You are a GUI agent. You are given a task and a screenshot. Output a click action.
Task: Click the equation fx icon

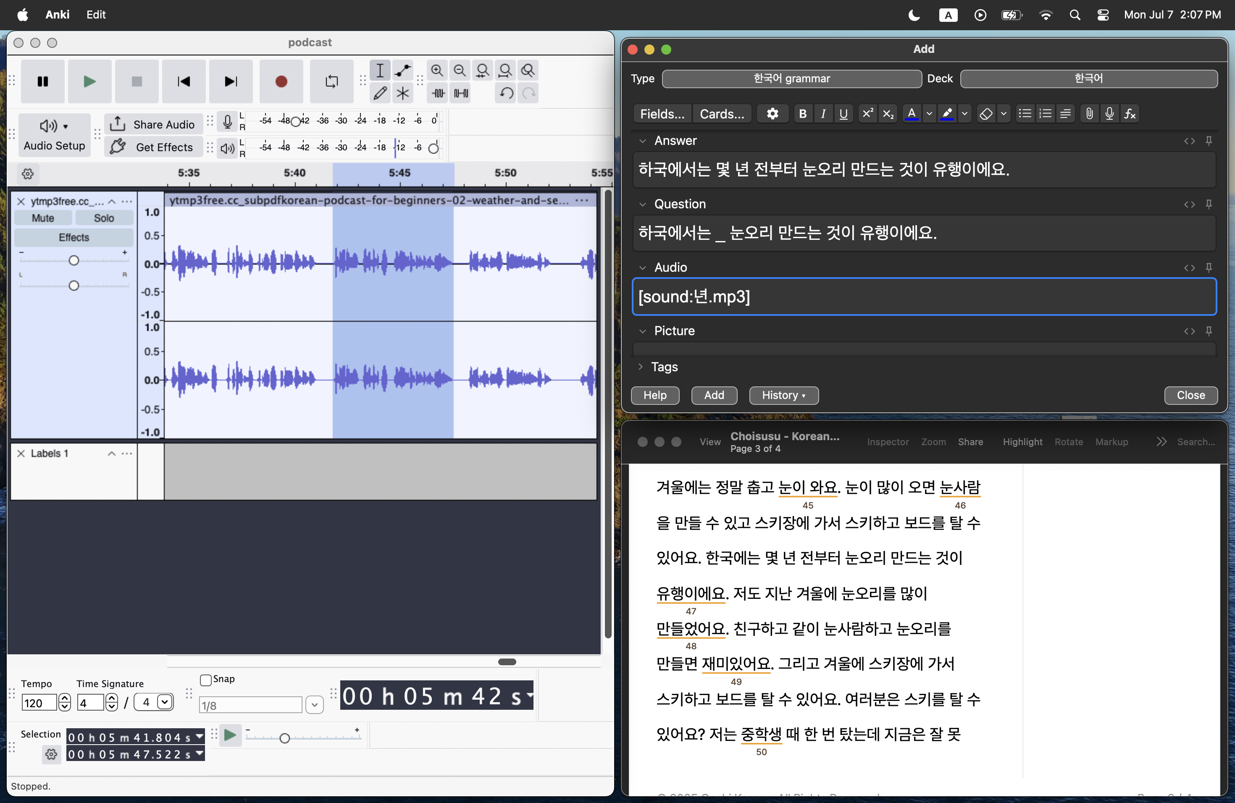pyautogui.click(x=1130, y=113)
